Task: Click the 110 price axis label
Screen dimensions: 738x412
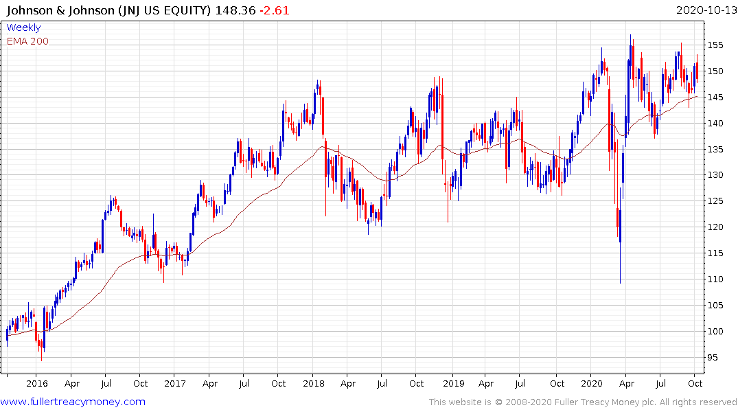Action: tap(715, 279)
